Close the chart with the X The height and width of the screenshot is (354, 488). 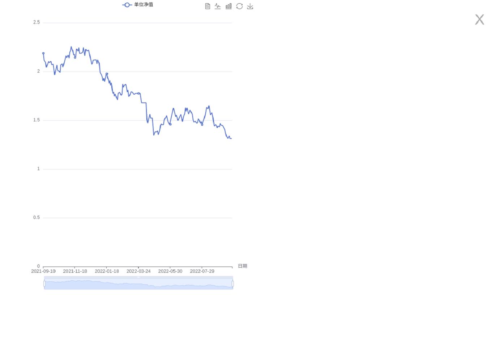pyautogui.click(x=479, y=20)
